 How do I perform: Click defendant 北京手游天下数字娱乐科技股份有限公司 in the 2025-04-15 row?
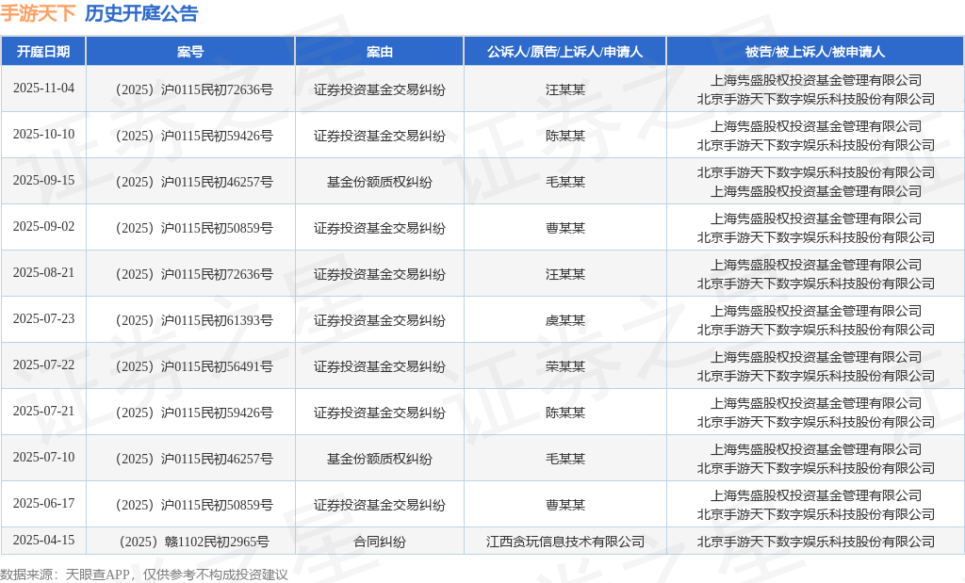(816, 542)
